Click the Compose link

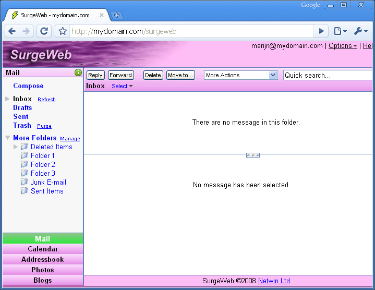[x=28, y=86]
